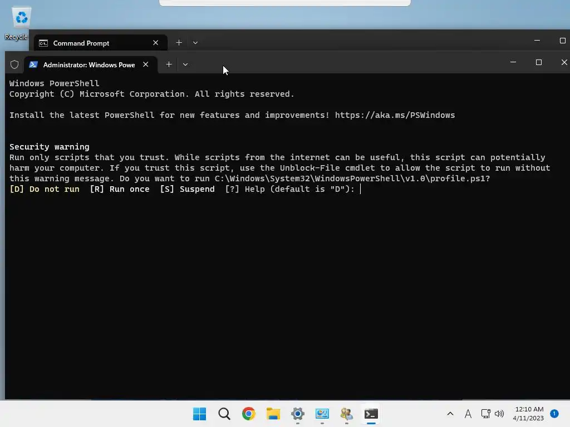Open the volume tray icon
The width and height of the screenshot is (570, 427).
(x=499, y=414)
